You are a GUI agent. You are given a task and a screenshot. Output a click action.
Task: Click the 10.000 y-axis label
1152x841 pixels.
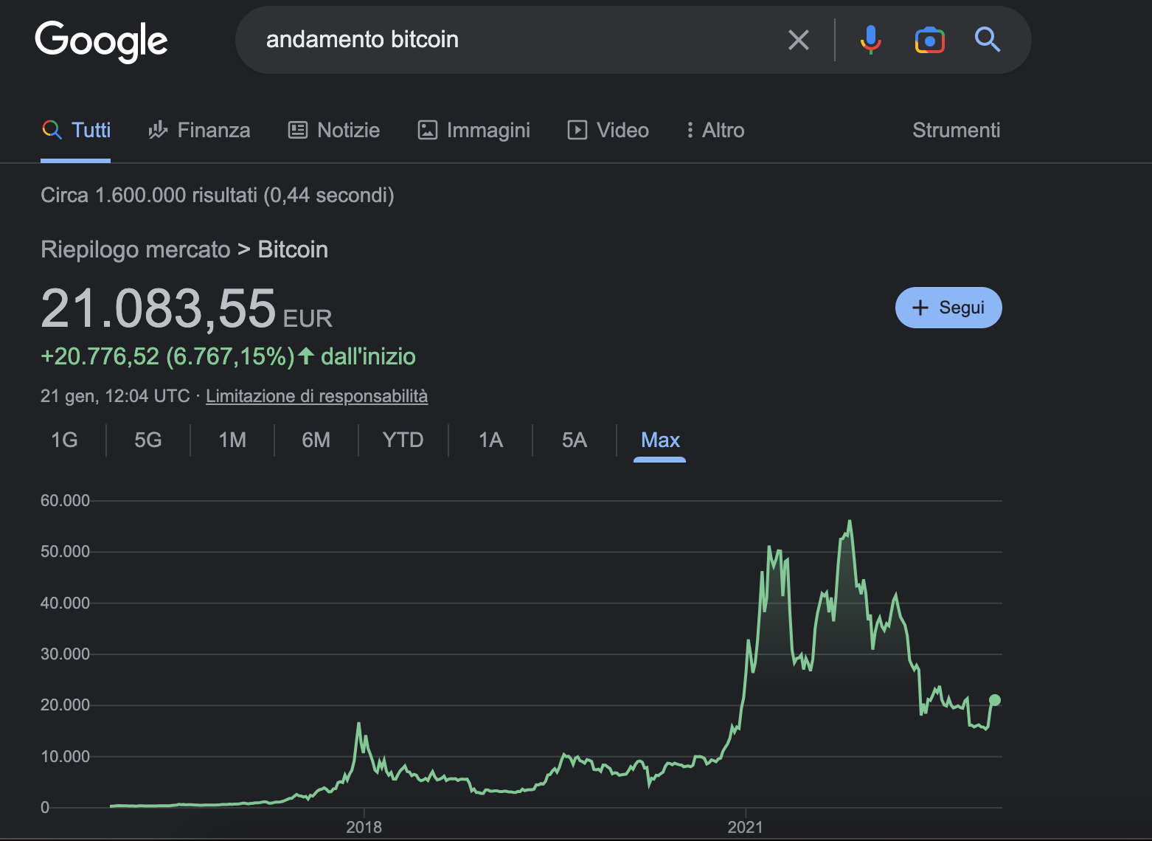pyautogui.click(x=65, y=757)
